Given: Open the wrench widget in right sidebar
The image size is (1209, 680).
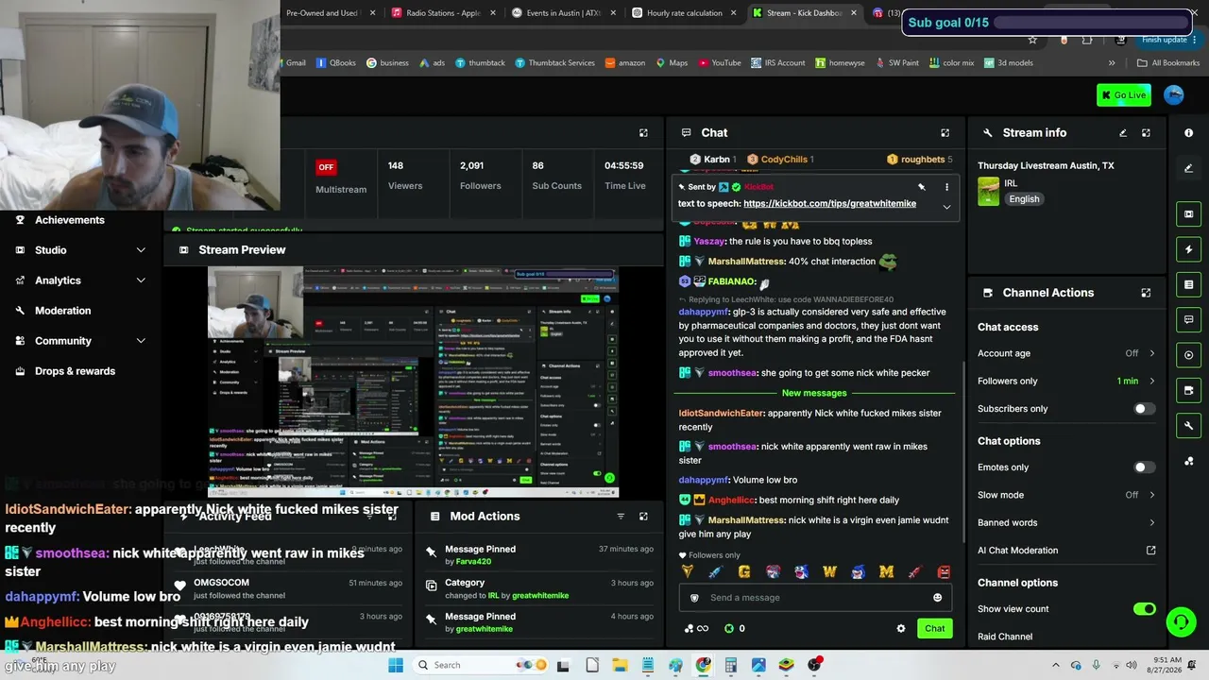Looking at the screenshot, I should tap(1188, 426).
